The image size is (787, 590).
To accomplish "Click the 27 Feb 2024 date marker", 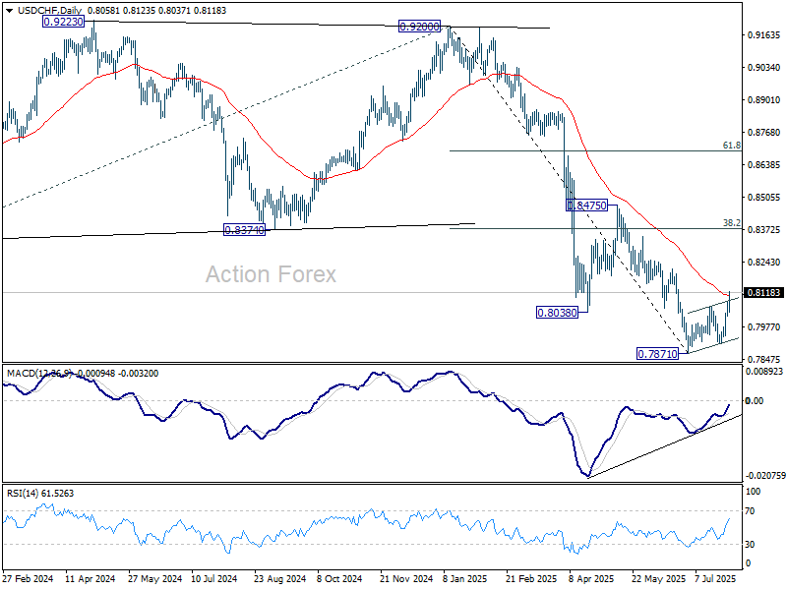I will point(29,580).
